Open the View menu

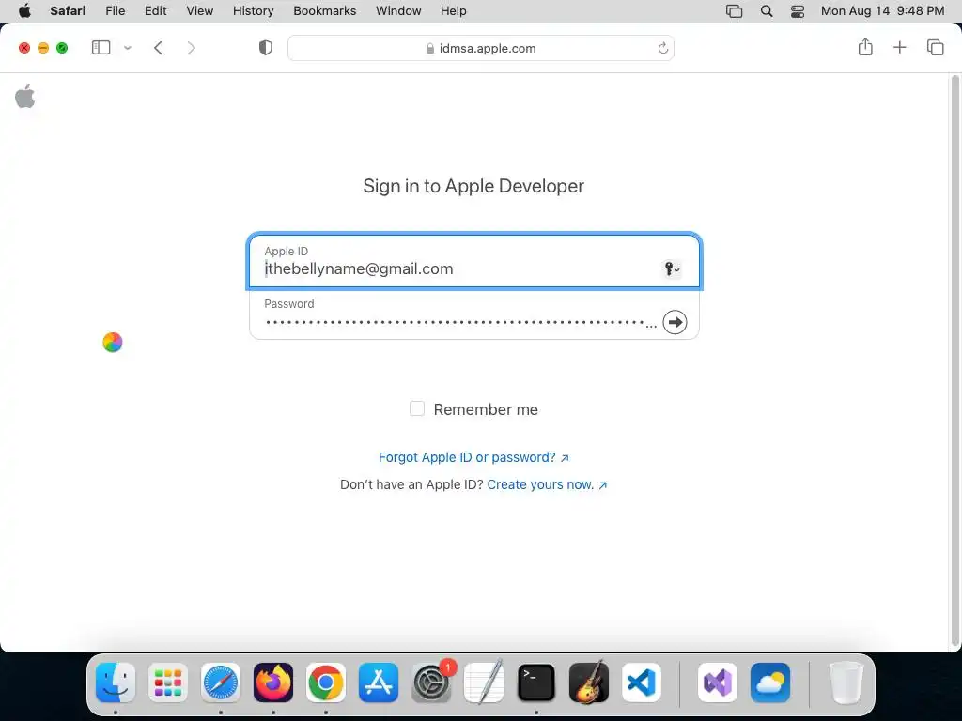click(x=199, y=10)
